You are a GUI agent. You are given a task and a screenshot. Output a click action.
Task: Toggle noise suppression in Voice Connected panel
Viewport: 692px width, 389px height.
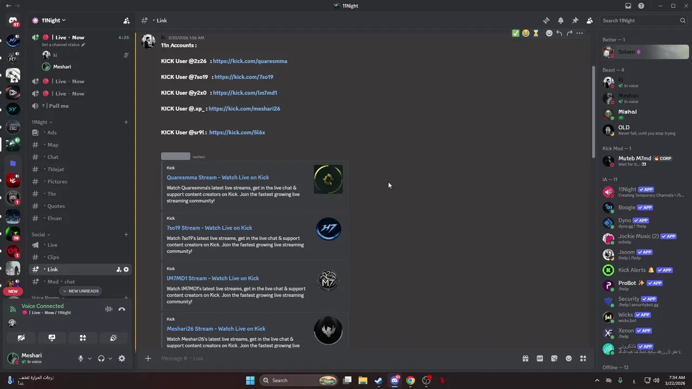click(109, 309)
